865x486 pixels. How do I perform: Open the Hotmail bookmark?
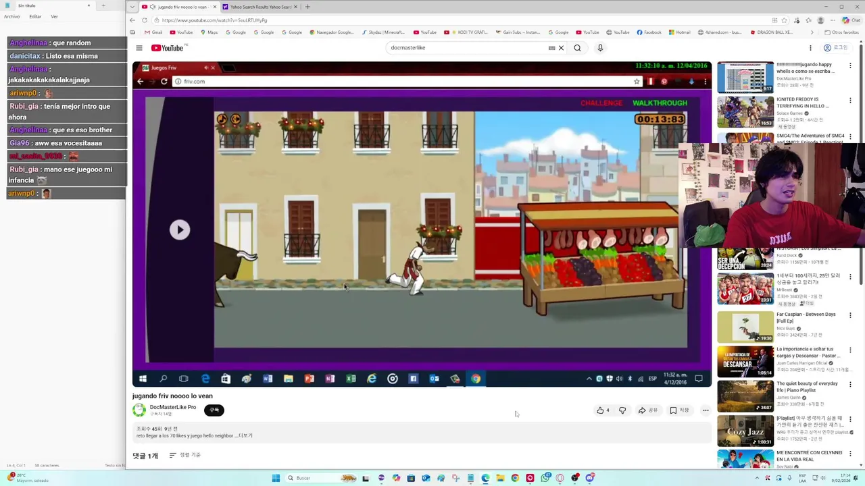679,32
